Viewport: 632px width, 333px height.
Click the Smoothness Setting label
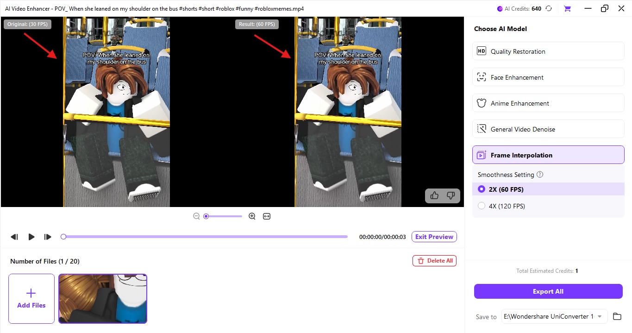click(506, 175)
